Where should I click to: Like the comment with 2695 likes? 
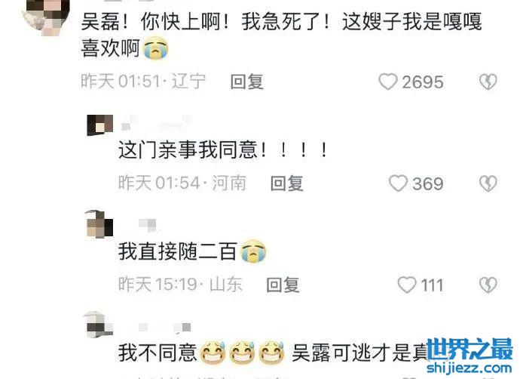click(x=387, y=82)
